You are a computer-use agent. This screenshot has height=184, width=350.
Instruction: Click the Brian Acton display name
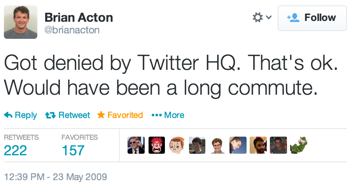tap(79, 17)
